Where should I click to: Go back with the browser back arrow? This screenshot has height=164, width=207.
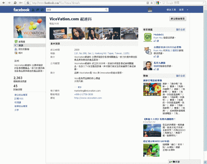[4, 3]
